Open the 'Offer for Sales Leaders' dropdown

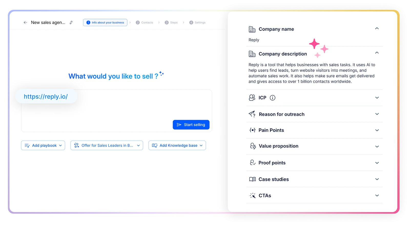pyautogui.click(x=107, y=145)
